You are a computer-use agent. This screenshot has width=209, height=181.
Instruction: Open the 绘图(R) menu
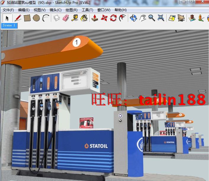click(72, 10)
